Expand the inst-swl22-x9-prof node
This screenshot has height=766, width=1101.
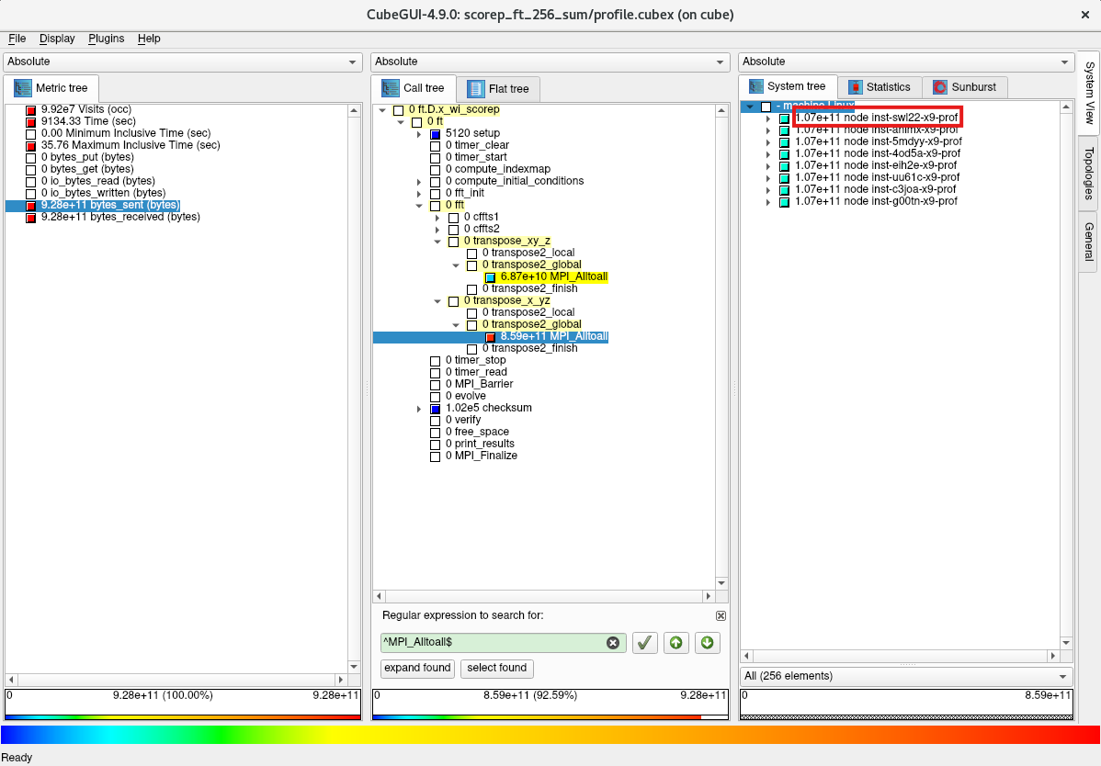pos(768,118)
